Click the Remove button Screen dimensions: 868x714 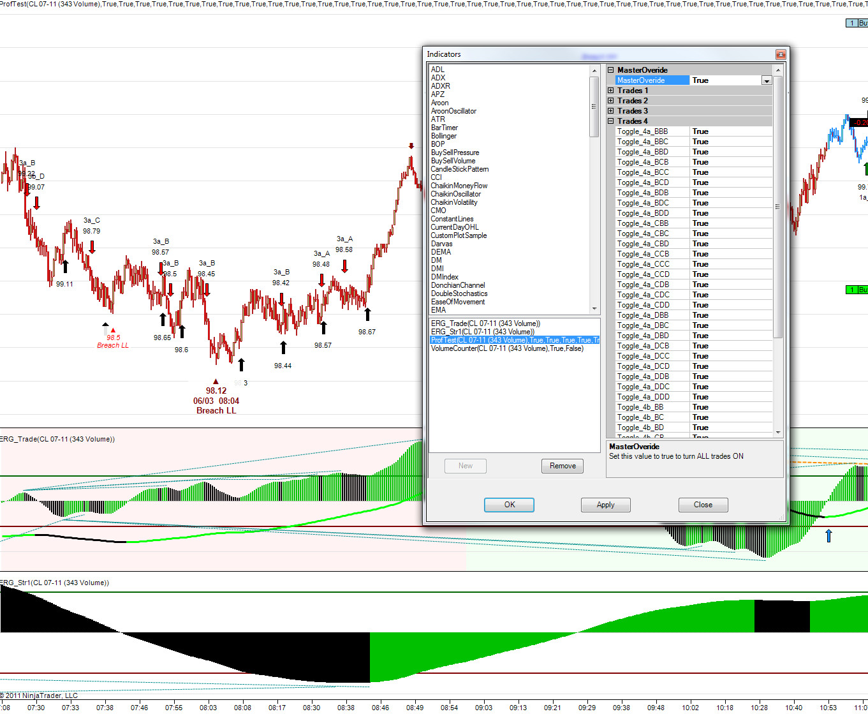point(563,466)
